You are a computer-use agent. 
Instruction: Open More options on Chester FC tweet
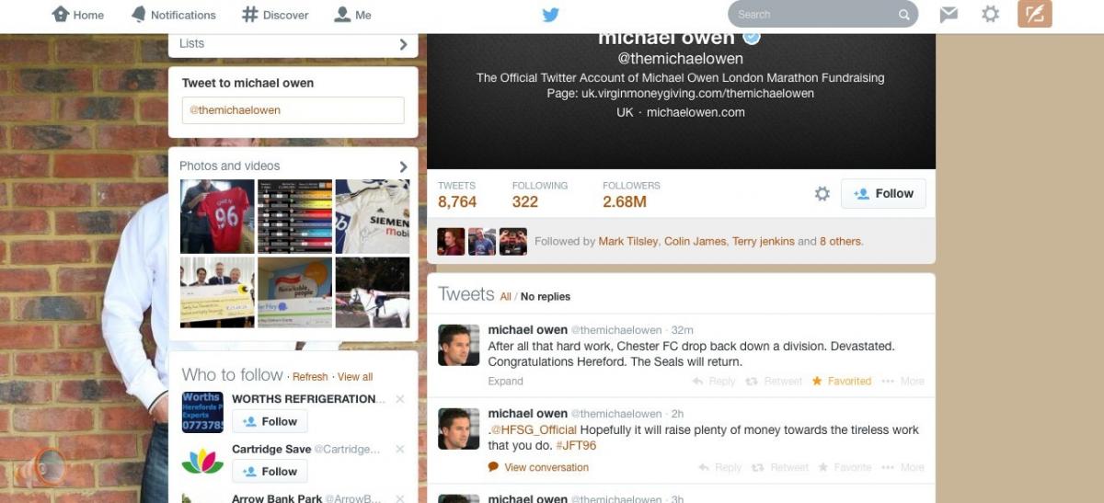point(903,381)
